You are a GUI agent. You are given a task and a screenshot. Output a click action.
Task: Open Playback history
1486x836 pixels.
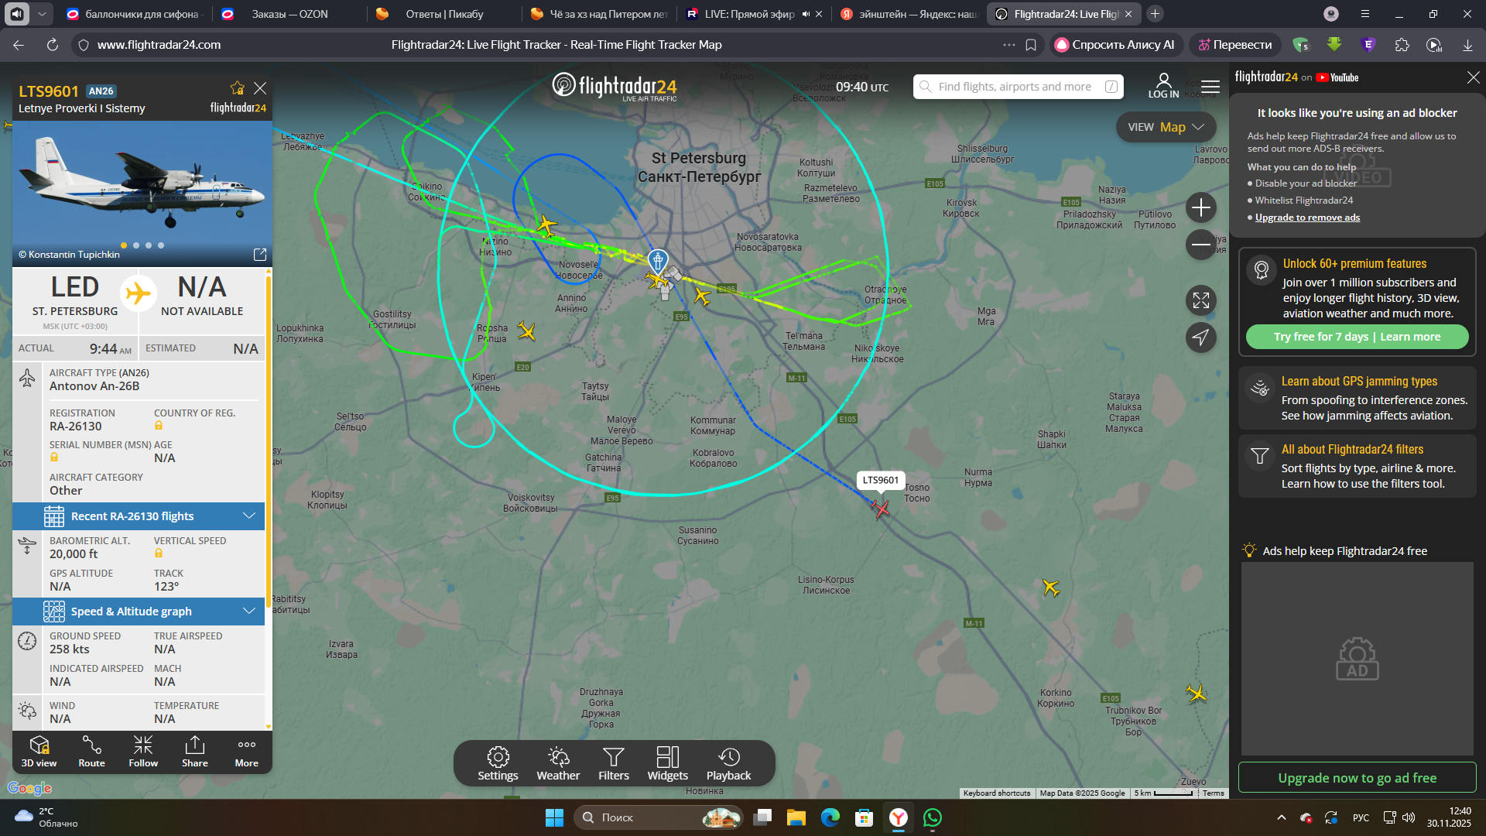pos(728,764)
